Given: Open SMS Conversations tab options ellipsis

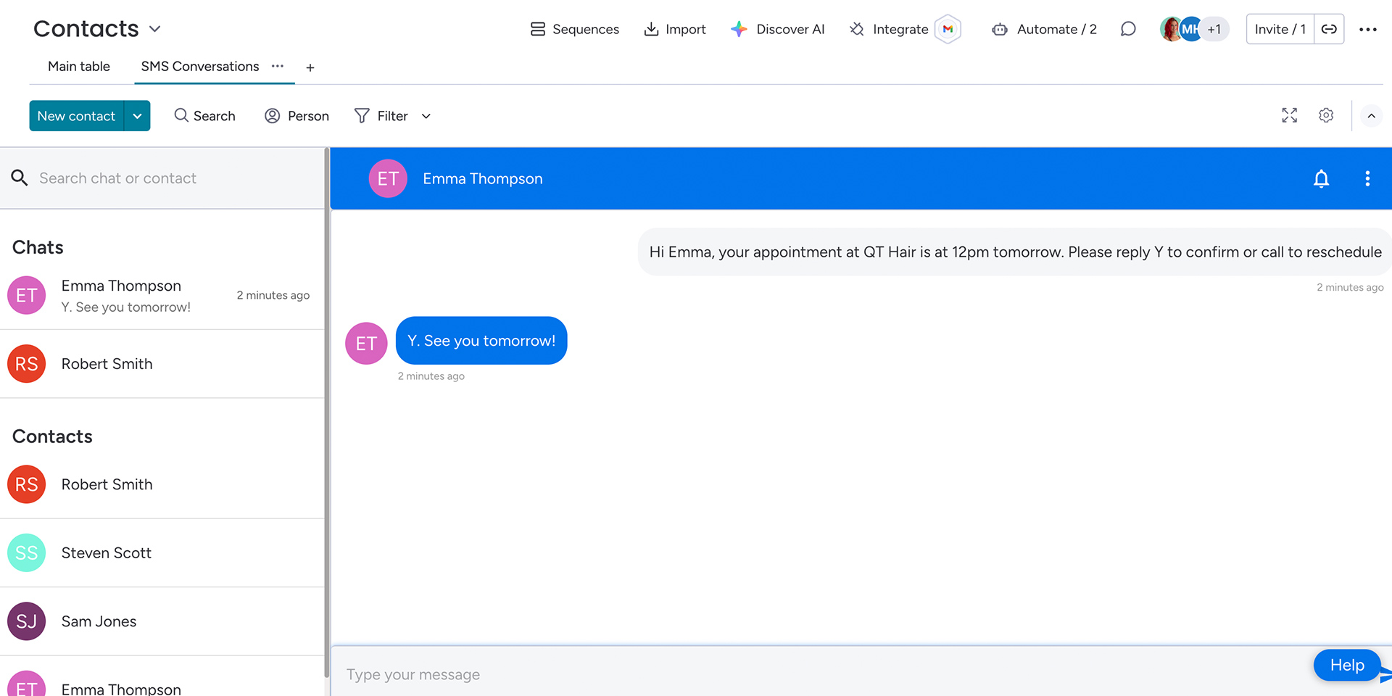Looking at the screenshot, I should point(278,66).
